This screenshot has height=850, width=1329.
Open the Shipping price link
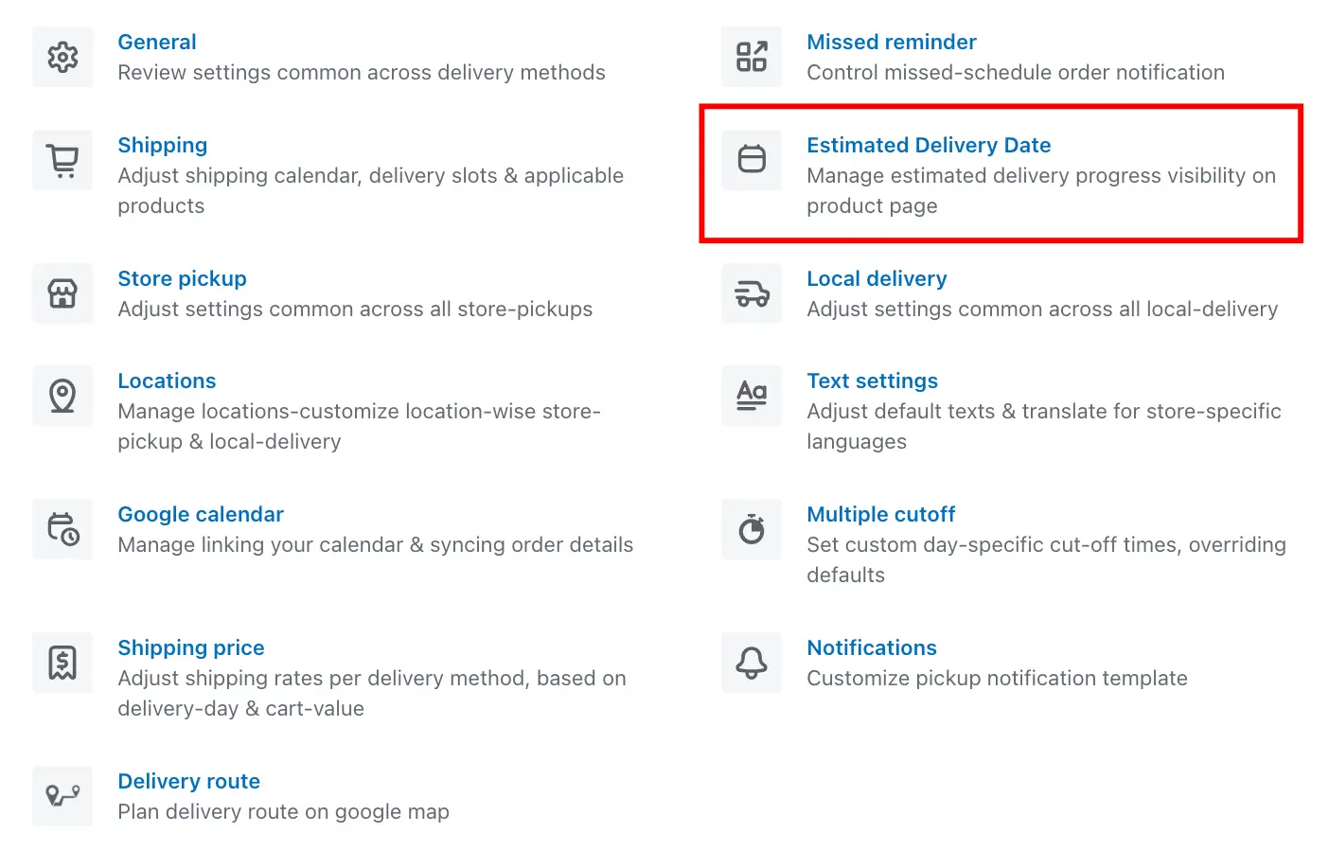coord(191,647)
